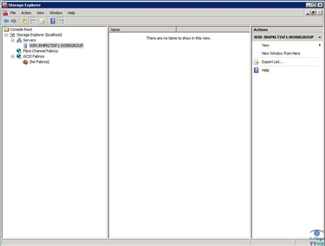Viewport: 325px width, 246px height.
Task: Click the Up one level toolbar icon
Action: click(x=24, y=21)
